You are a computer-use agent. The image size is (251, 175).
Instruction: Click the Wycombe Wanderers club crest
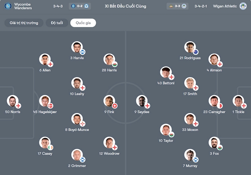(8, 6)
